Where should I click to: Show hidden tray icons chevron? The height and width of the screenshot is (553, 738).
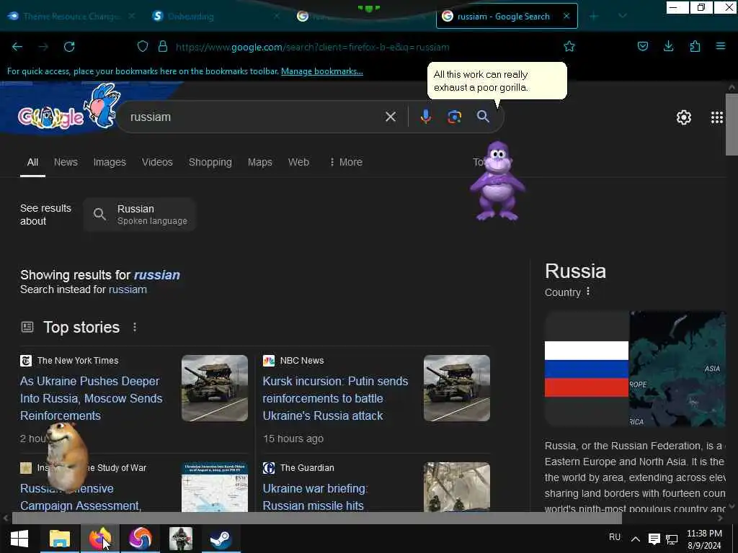point(636,539)
